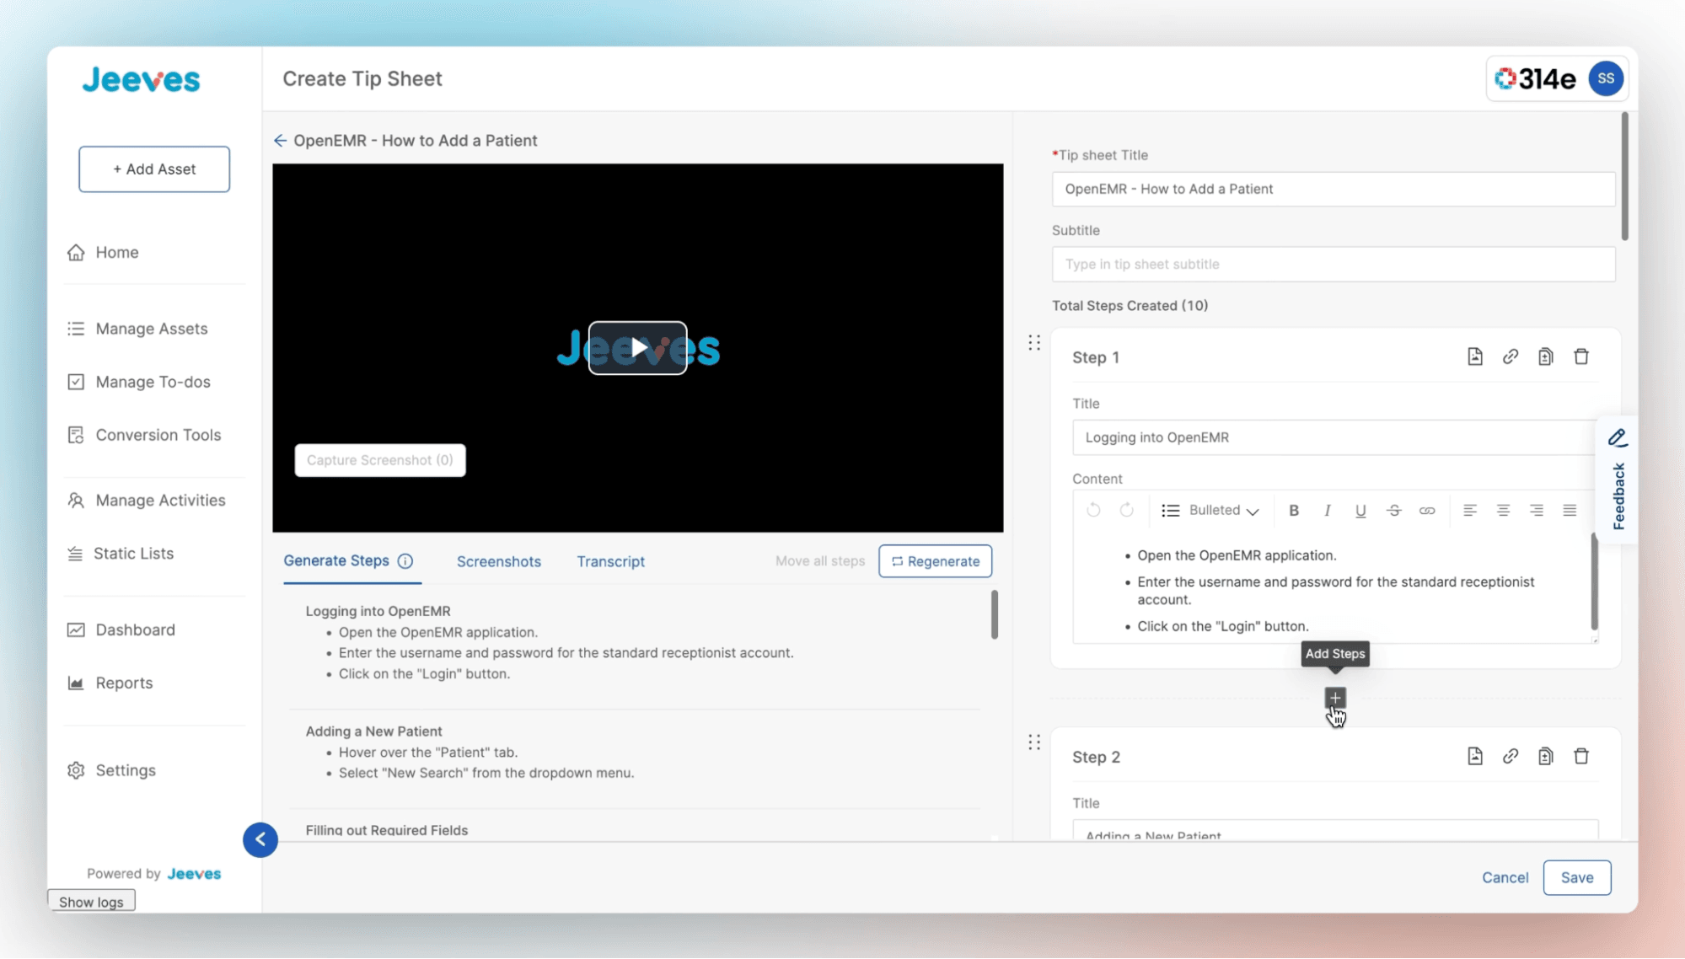Screen dimensions: 1685x959
Task: Click the Step 1 add document icon
Action: (x=1474, y=356)
